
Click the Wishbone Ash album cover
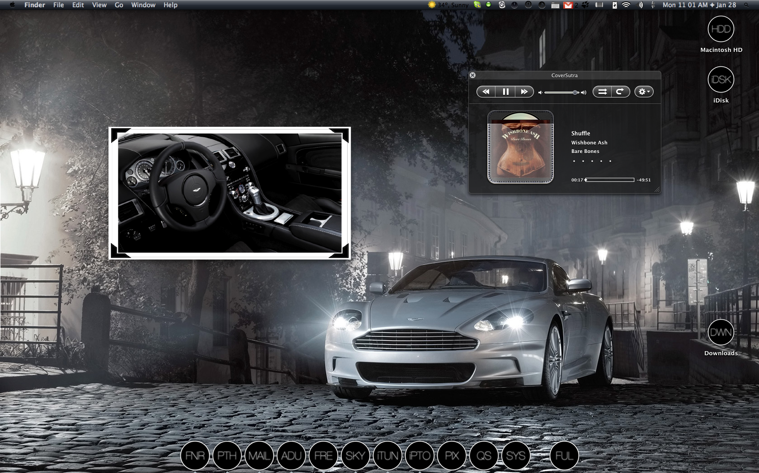click(520, 147)
